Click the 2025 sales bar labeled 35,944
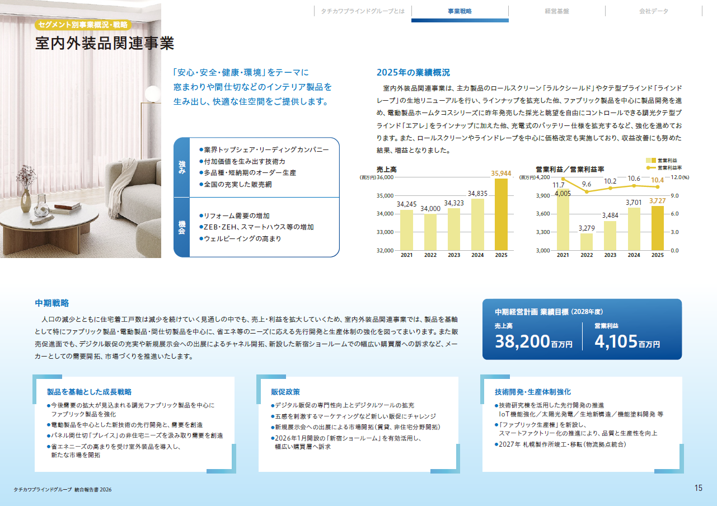Screen dimensions: 717x506 (500, 214)
